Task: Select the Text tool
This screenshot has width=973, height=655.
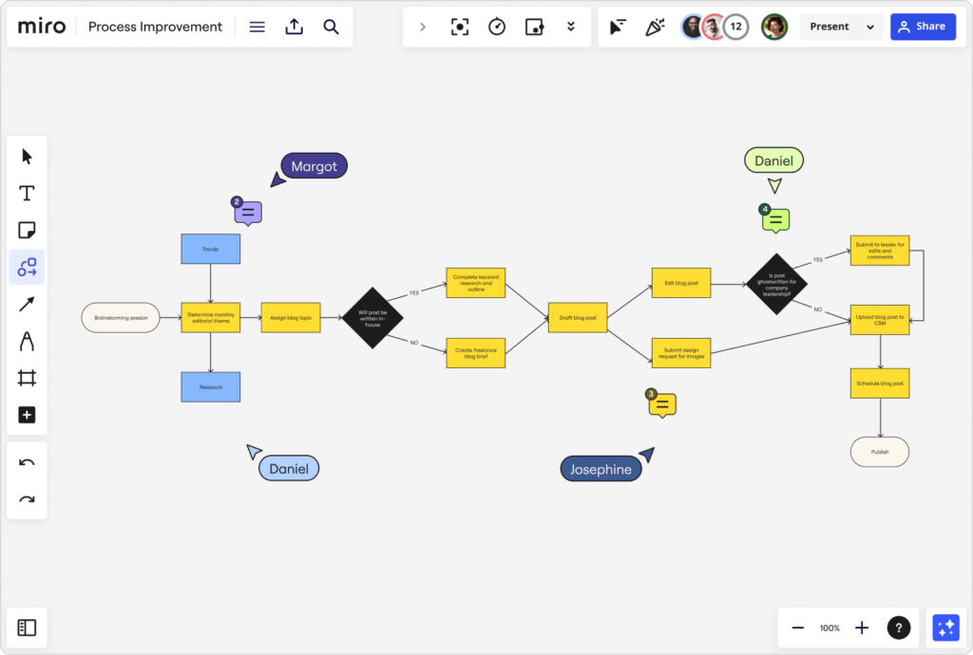Action: 27,193
